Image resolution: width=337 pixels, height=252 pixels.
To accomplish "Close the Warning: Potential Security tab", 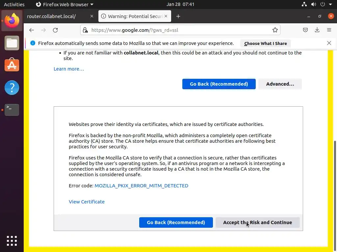I will tap(166, 16).
